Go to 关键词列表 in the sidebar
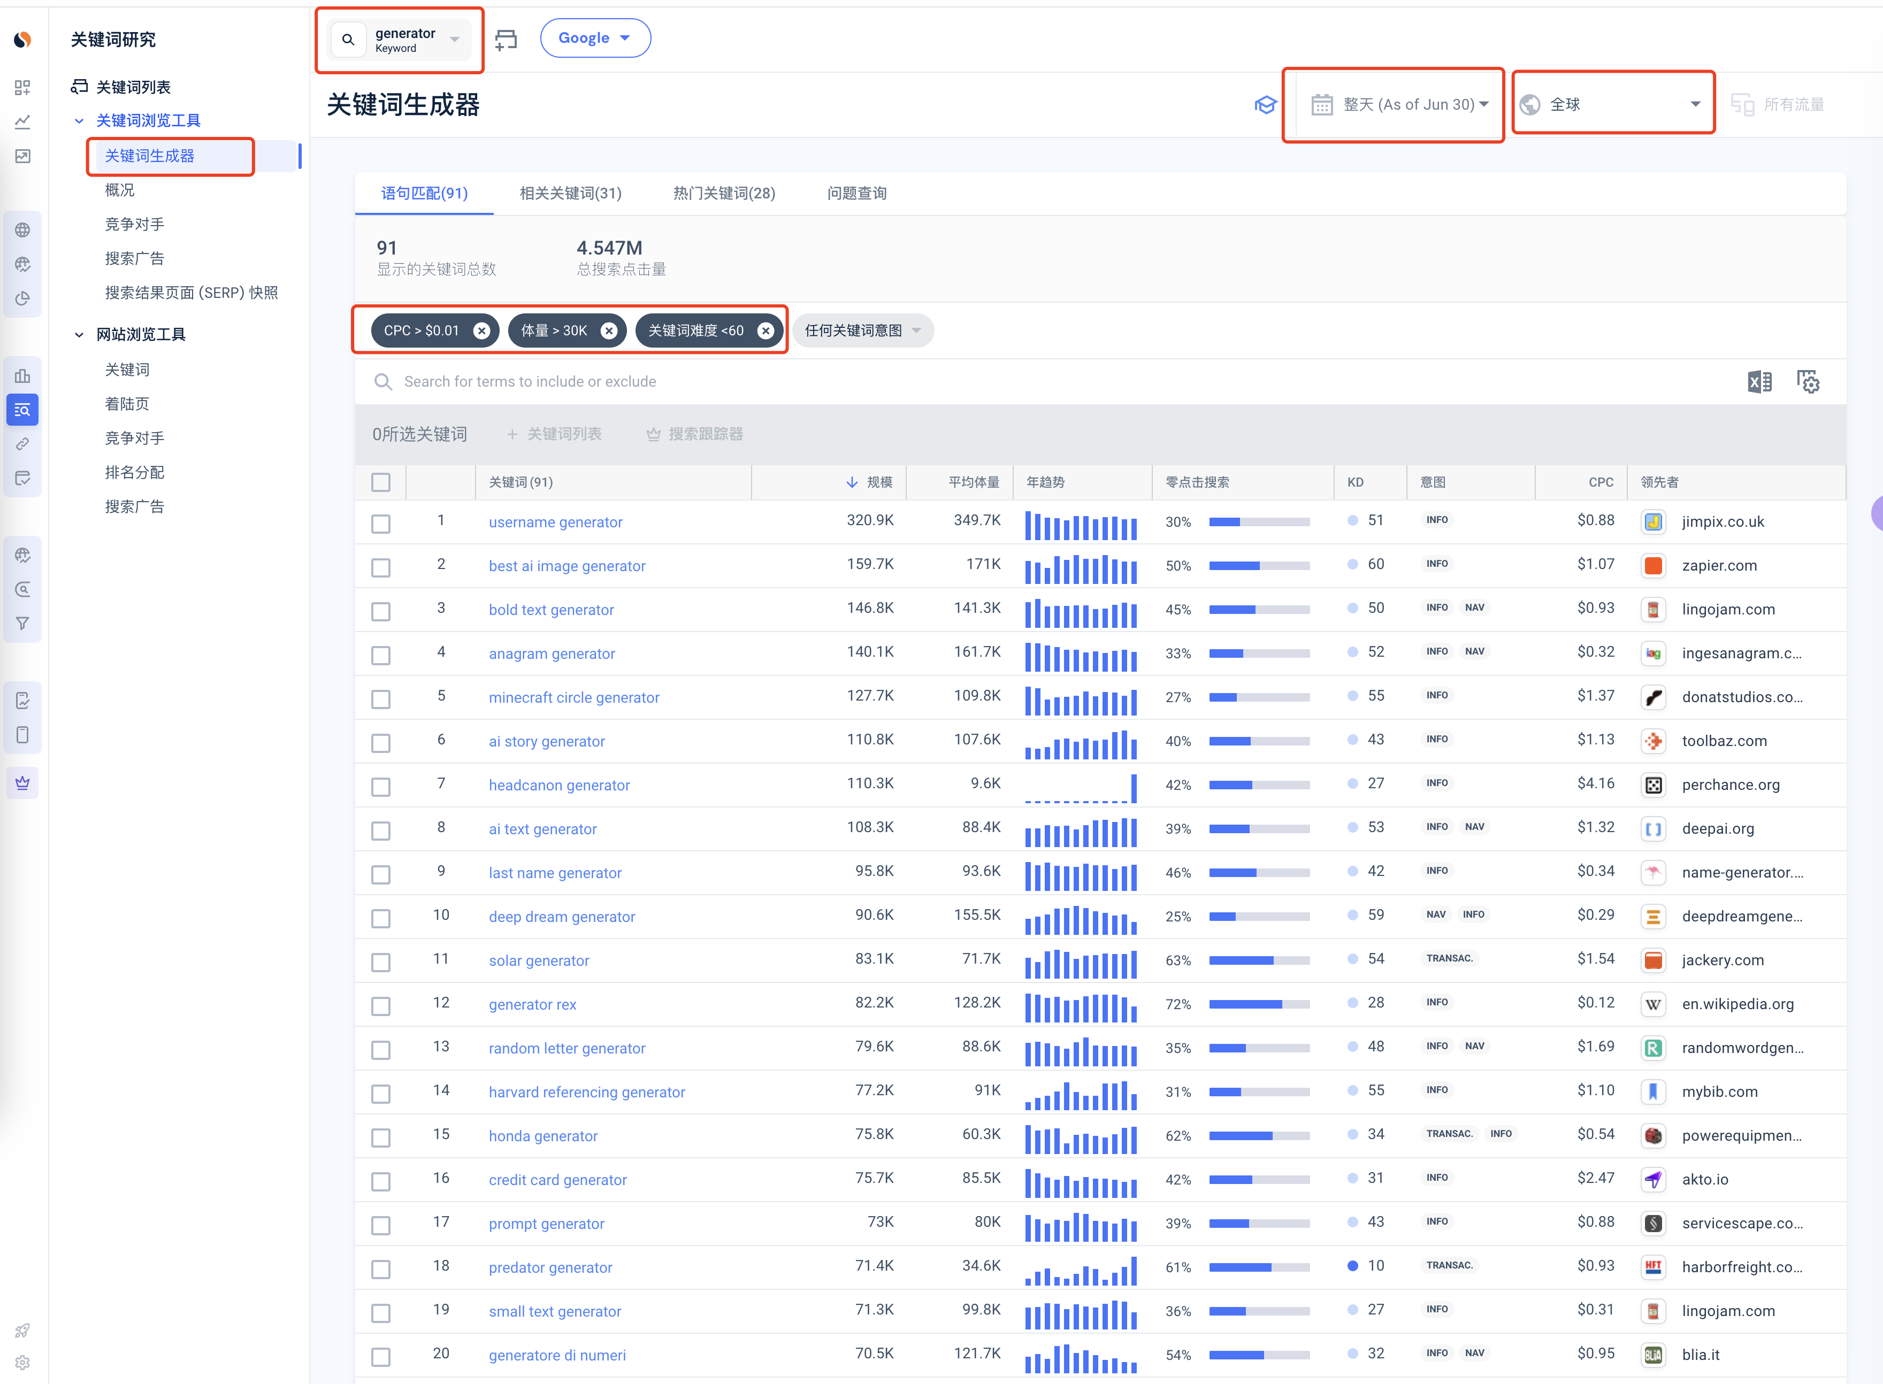 tap(133, 87)
